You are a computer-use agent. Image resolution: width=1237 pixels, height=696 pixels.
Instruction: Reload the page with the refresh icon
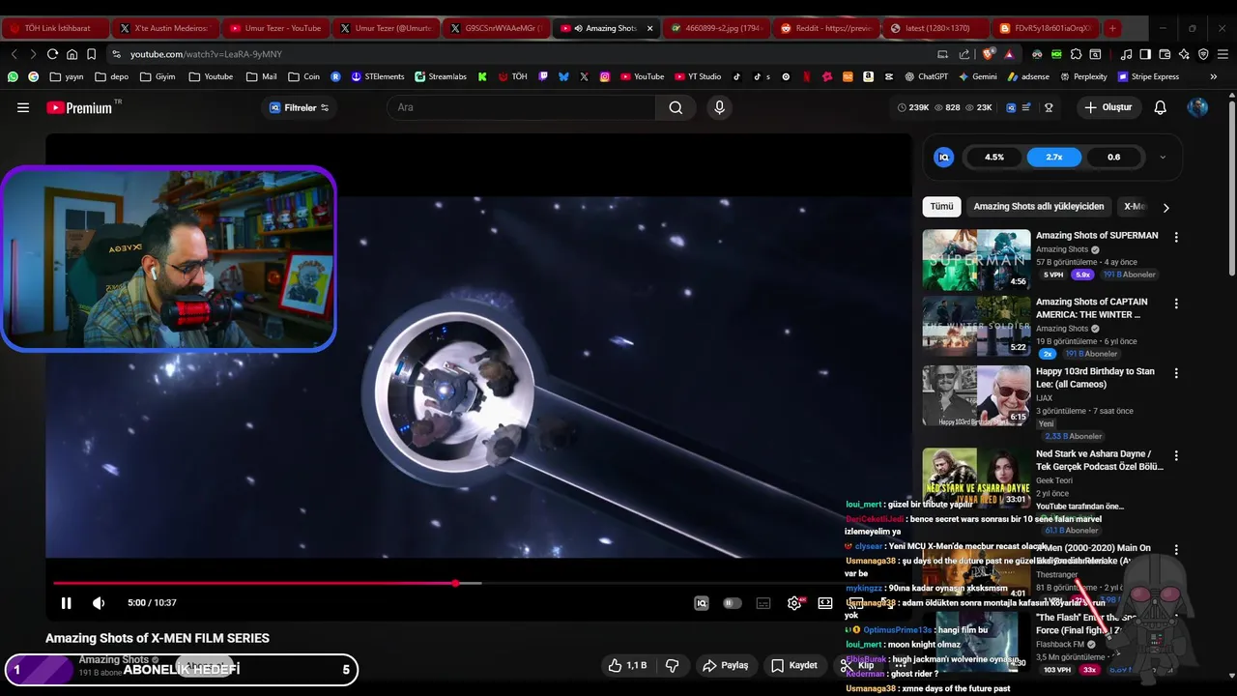coord(52,54)
